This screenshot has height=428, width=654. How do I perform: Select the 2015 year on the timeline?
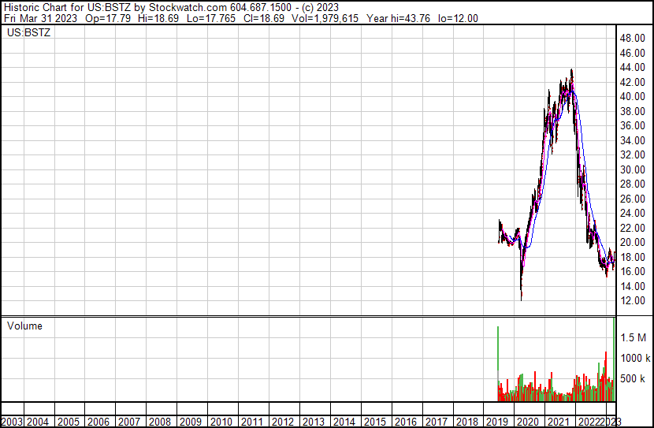tap(375, 422)
